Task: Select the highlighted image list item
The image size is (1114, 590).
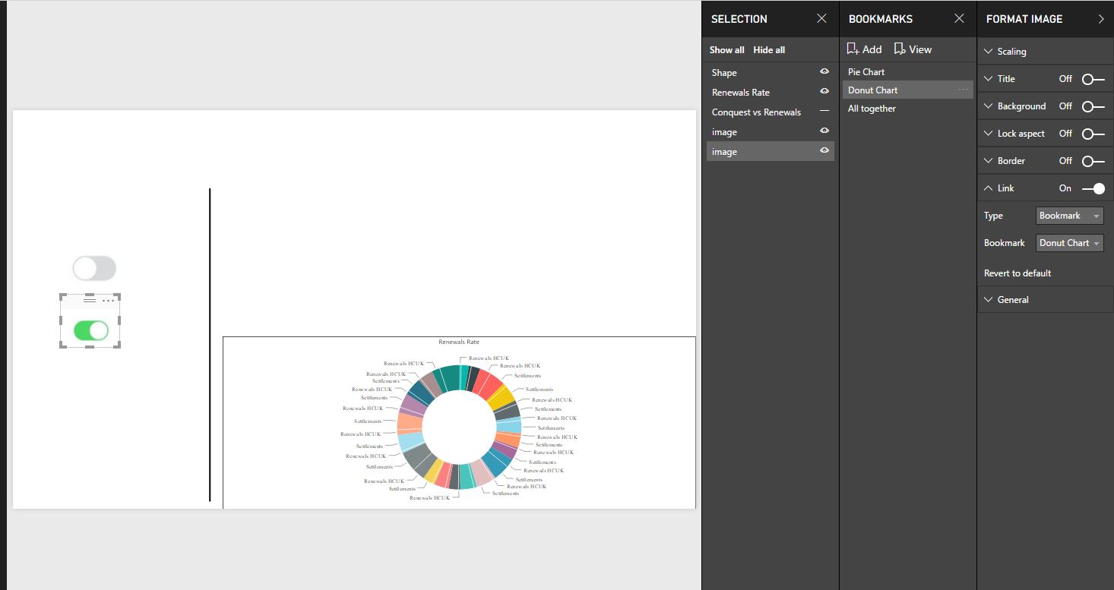Action: click(771, 152)
